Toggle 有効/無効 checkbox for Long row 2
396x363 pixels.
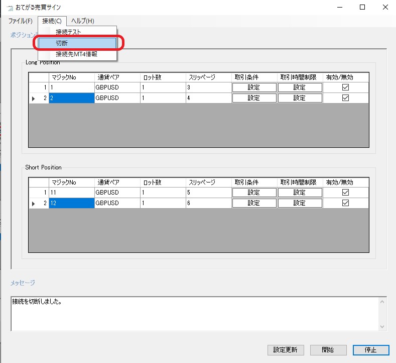[x=345, y=98]
